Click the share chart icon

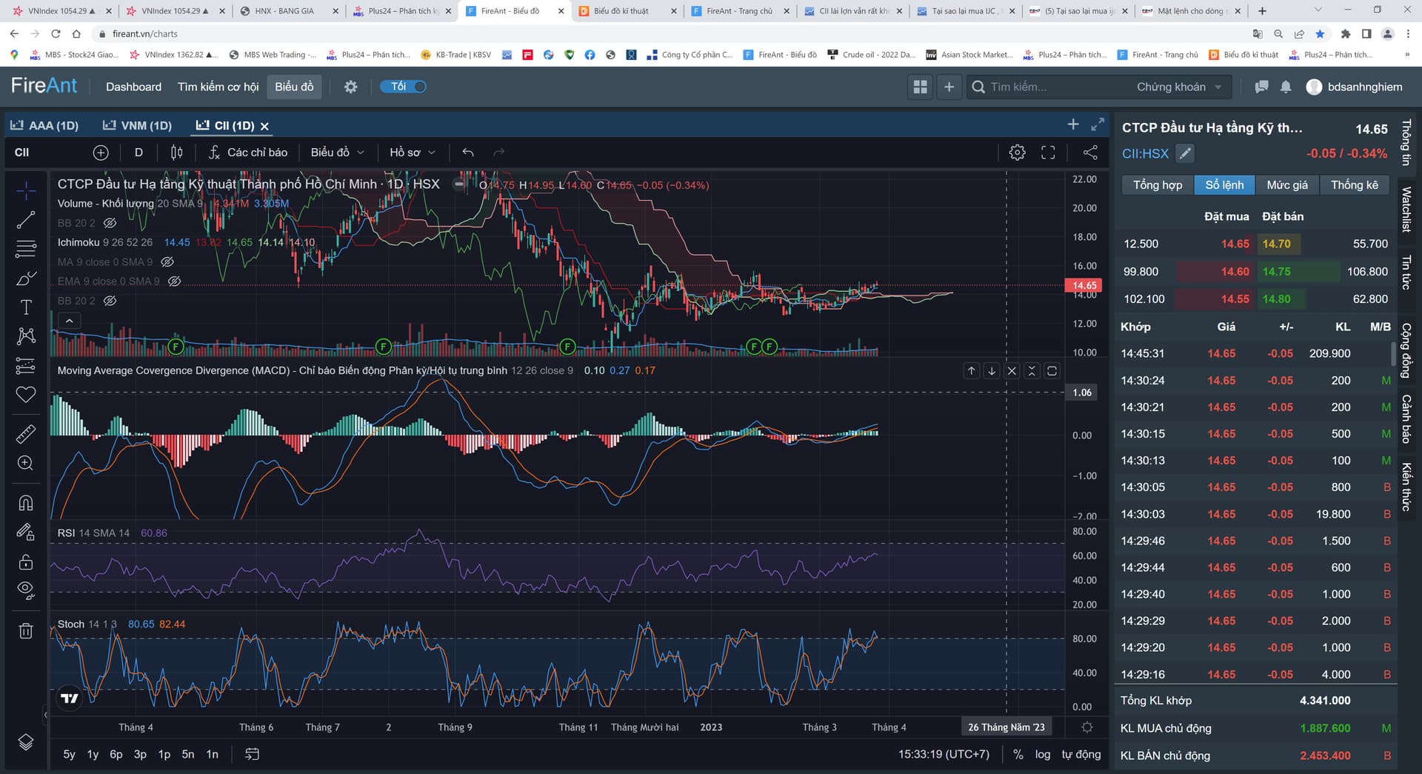pos(1090,153)
